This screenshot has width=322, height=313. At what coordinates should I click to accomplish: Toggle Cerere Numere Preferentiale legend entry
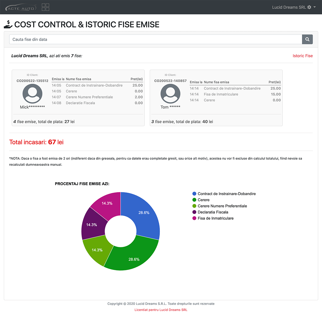point(222,206)
